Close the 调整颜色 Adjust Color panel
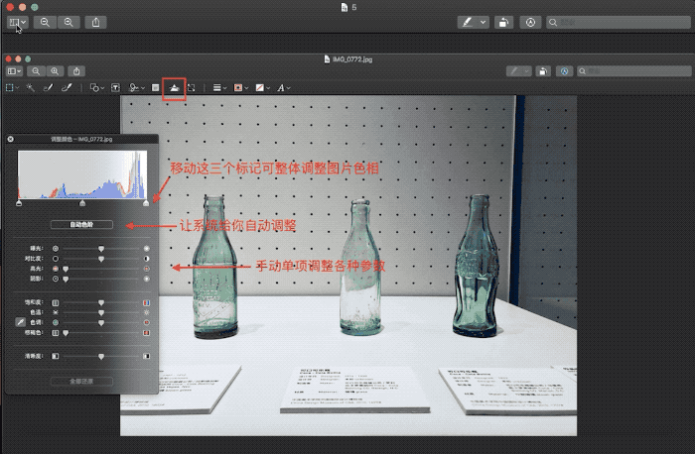The image size is (695, 454). 11,139
